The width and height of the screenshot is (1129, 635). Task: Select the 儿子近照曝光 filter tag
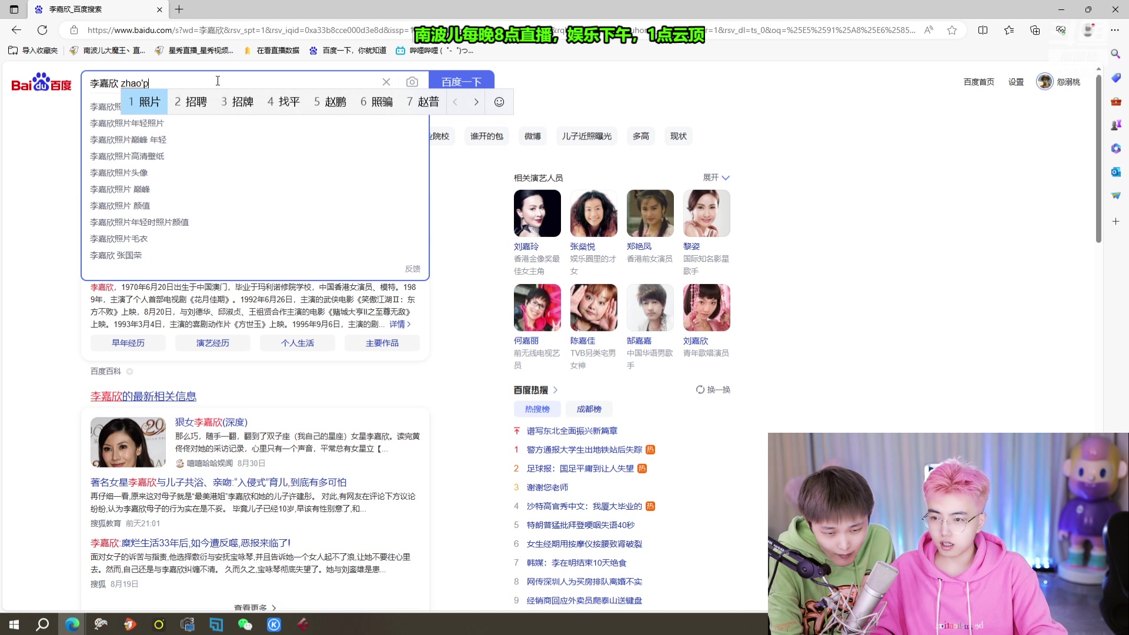point(587,136)
